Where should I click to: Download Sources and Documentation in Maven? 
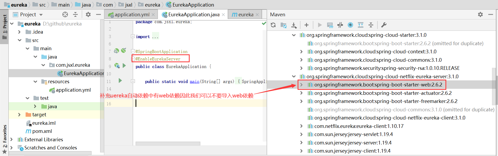click(x=294, y=25)
